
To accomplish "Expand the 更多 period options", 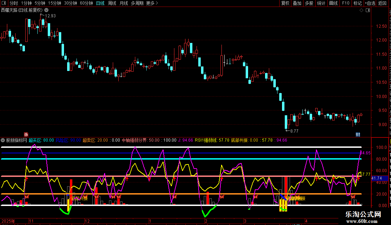I will [152, 3].
